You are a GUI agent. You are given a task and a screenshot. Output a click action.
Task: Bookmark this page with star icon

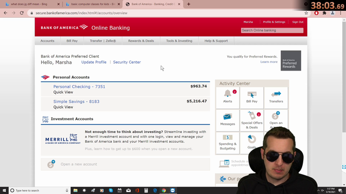click(x=306, y=13)
